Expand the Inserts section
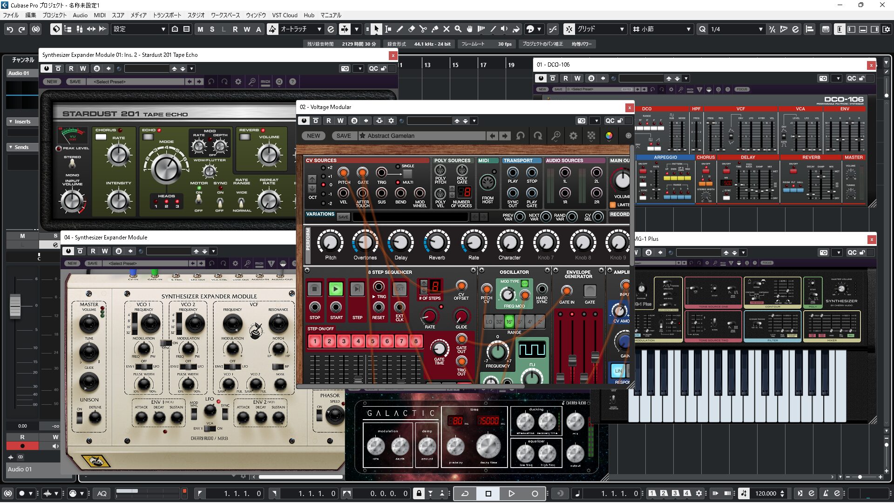This screenshot has width=894, height=503. point(22,122)
